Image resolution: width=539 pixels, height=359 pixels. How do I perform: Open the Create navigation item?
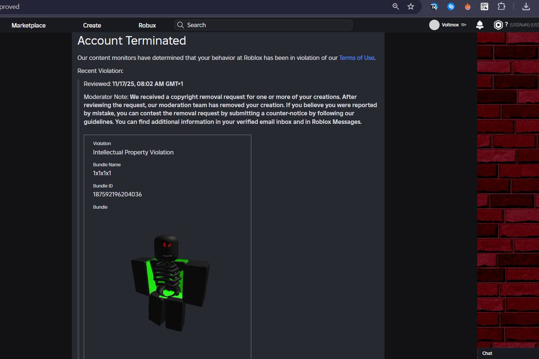pyautogui.click(x=92, y=26)
